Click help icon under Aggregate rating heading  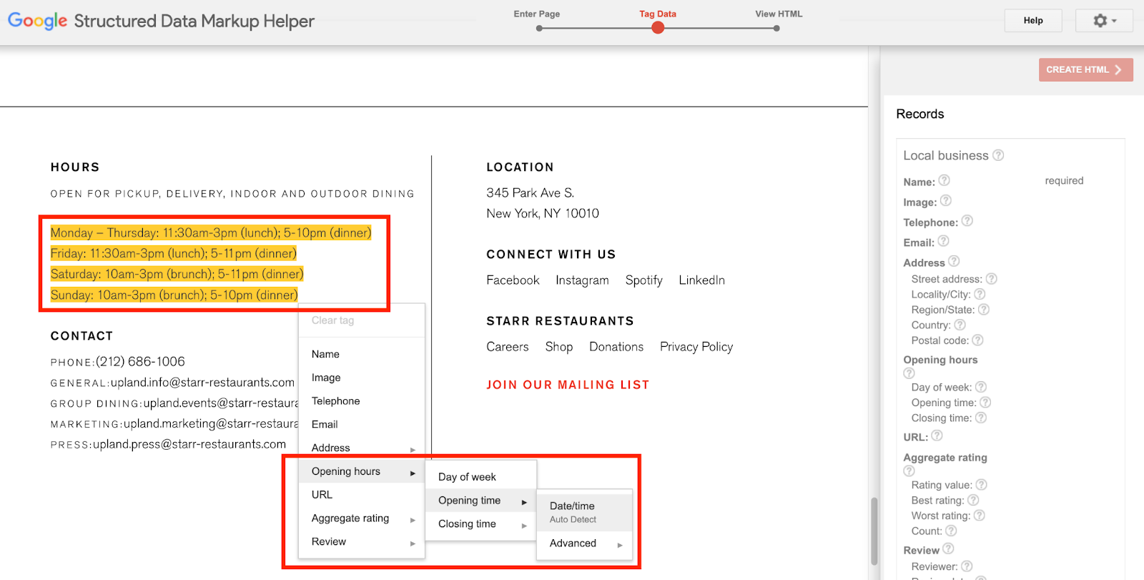coord(909,471)
